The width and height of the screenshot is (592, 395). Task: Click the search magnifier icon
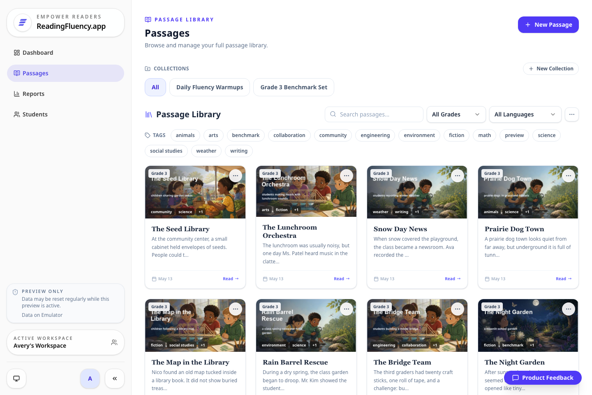[333, 114]
